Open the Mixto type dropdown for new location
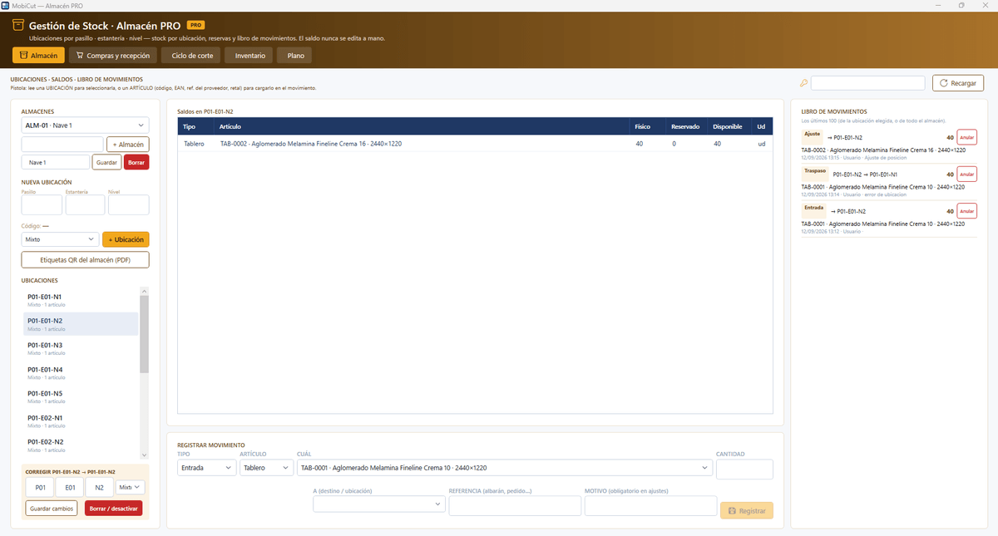Image resolution: width=998 pixels, height=536 pixels. 60,239
